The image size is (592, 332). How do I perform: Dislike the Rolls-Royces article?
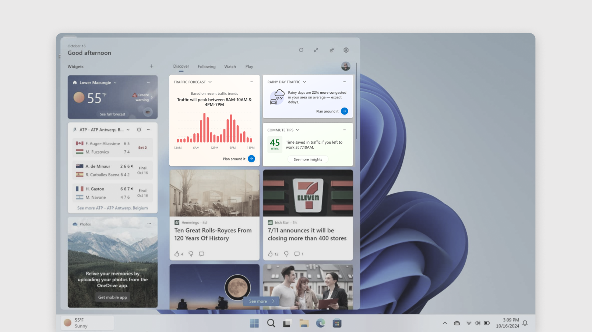point(191,254)
